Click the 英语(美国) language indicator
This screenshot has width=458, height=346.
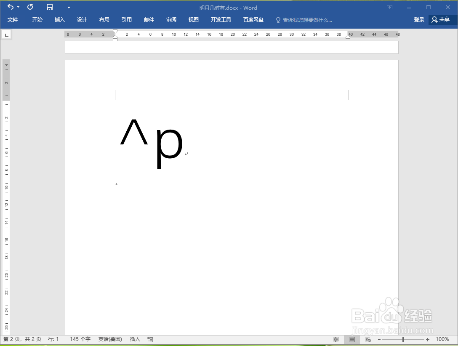[x=110, y=339]
